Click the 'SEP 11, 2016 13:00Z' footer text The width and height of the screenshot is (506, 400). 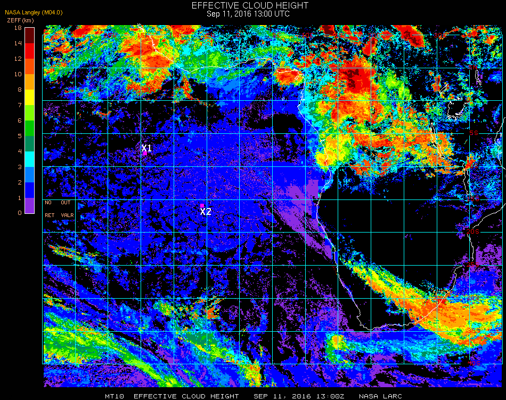[299, 396]
